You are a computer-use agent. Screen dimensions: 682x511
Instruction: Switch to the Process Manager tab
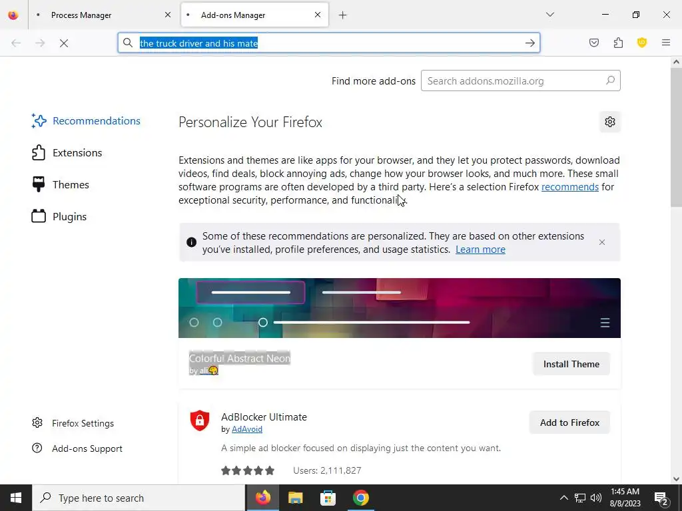coord(103,15)
